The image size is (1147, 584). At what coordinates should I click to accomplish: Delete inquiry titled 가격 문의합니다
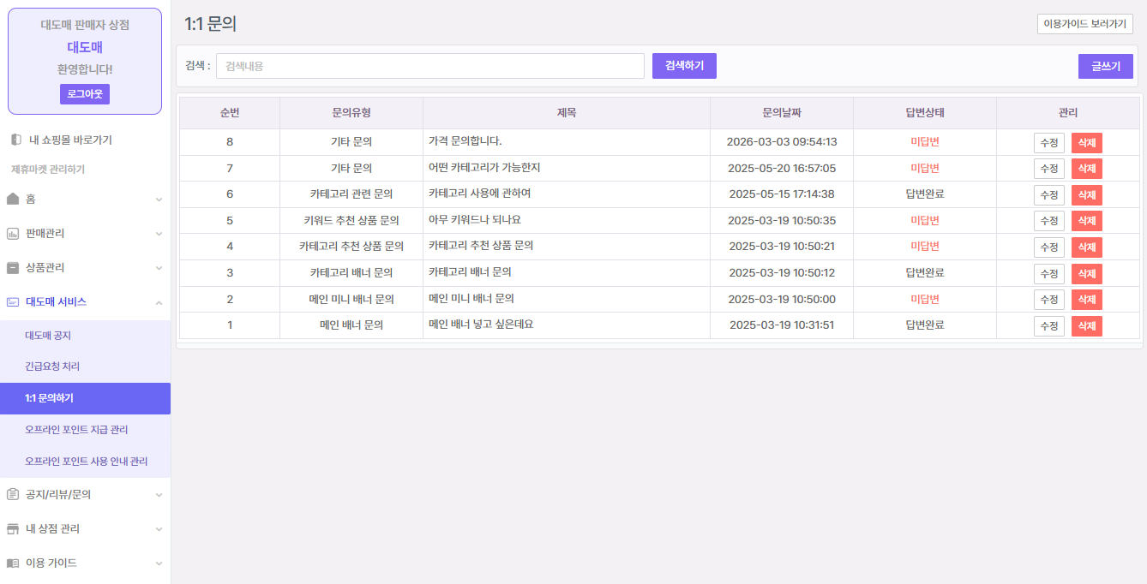(1086, 142)
